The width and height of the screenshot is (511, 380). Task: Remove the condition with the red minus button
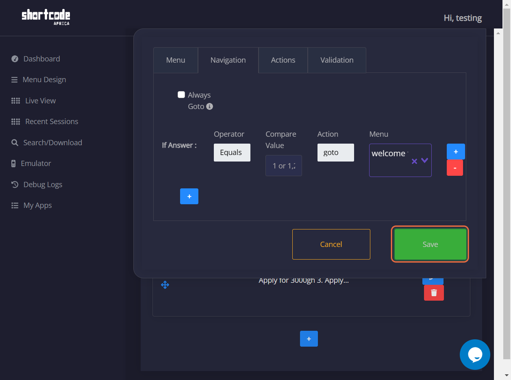(455, 168)
